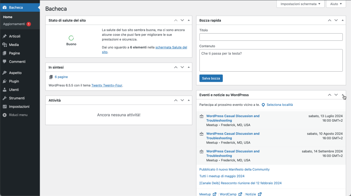Viewport: 351px width, 196px height.
Task: Open the Impostazioni schermata dropdown
Action: tap(300, 4)
